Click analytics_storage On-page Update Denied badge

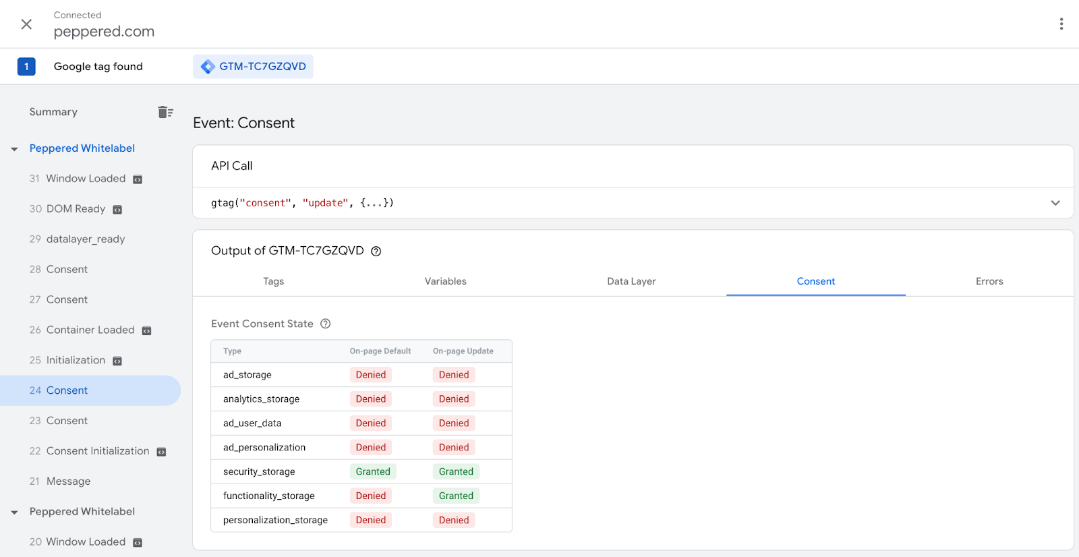[x=454, y=399]
